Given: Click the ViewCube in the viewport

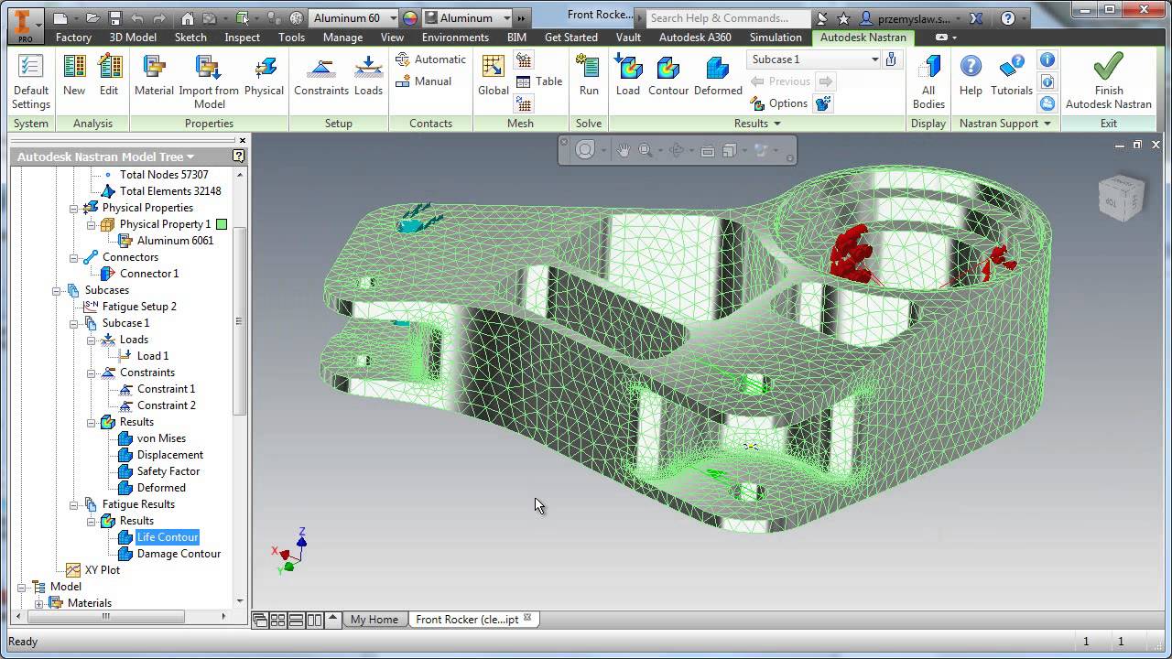Looking at the screenshot, I should (x=1121, y=197).
